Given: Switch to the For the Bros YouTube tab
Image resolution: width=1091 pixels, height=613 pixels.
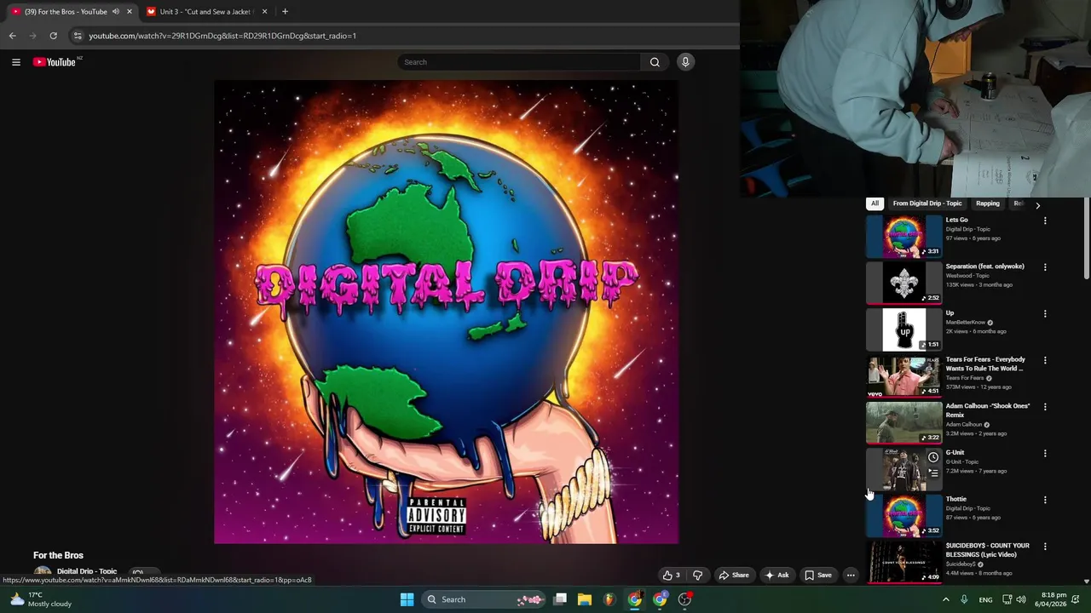Looking at the screenshot, I should [x=72, y=12].
